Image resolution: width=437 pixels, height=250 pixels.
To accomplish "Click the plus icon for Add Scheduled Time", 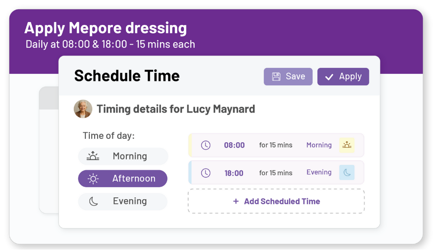I will 236,202.
